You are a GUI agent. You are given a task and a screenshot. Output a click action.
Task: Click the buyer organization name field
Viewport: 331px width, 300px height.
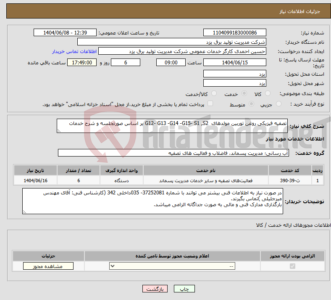[171, 42]
